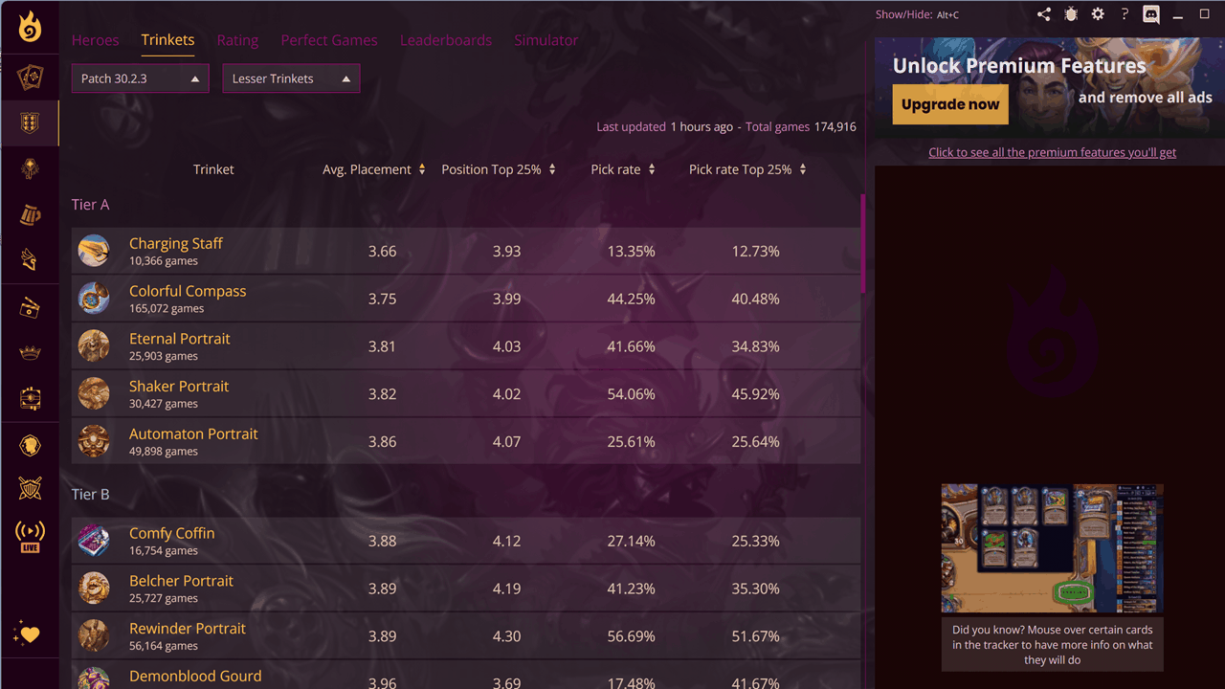Click the share icon in the title bar
The image size is (1225, 689).
pos(1043,14)
